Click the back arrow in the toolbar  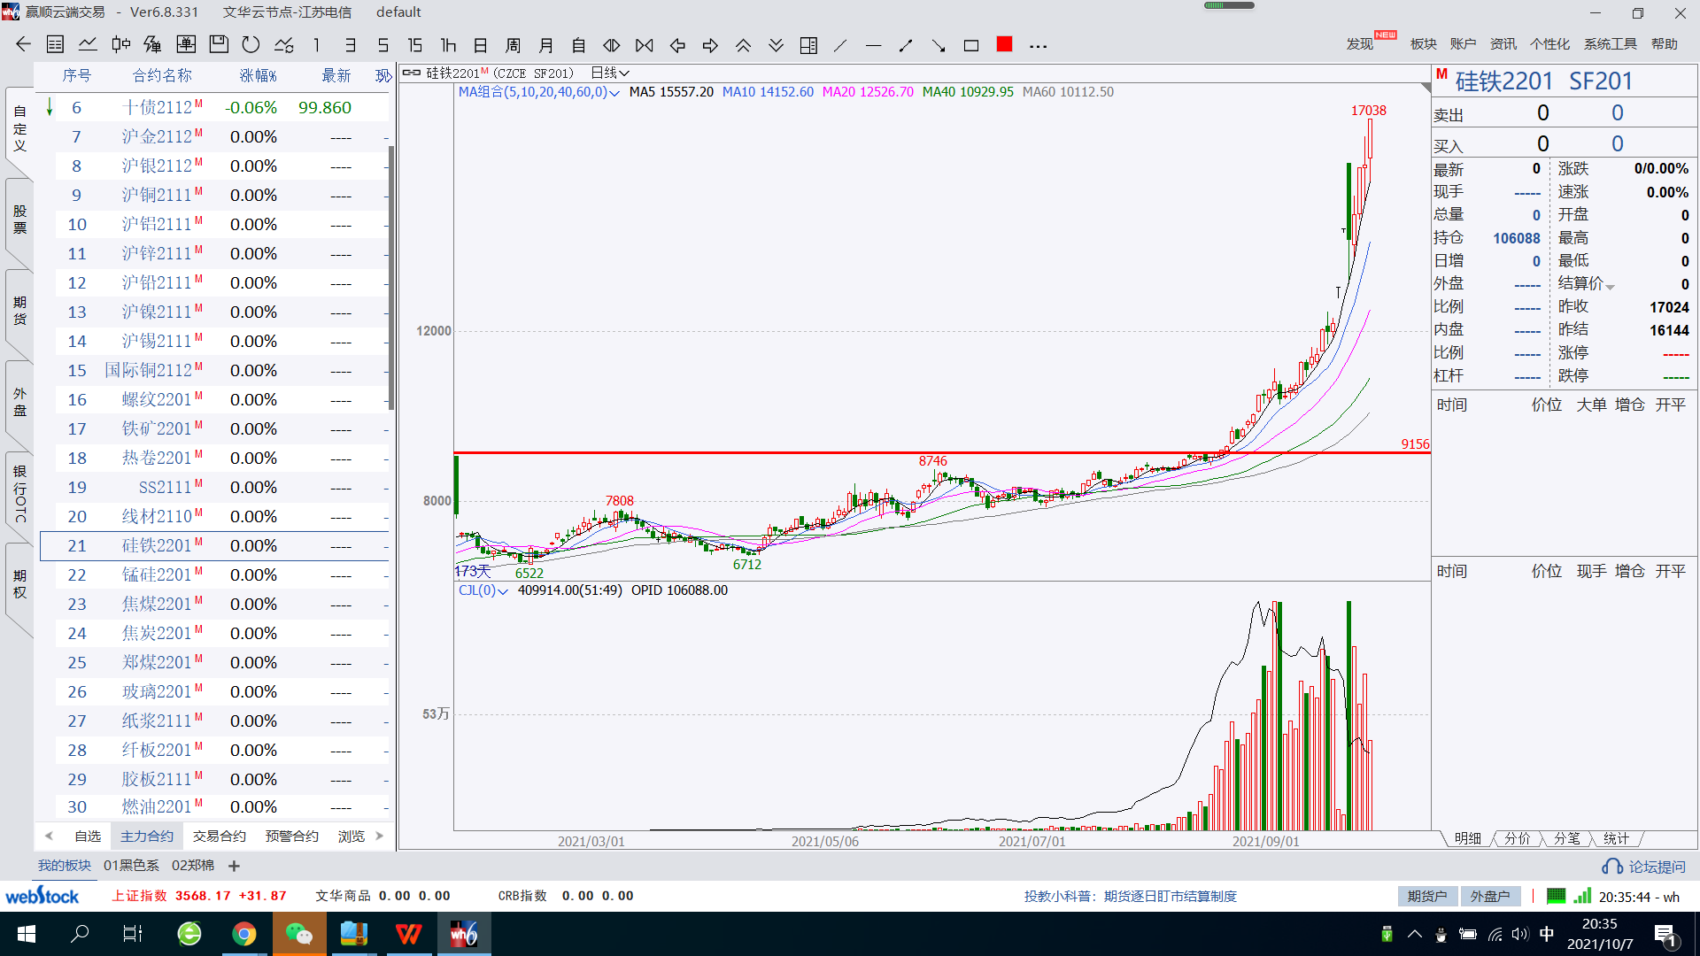pos(23,44)
